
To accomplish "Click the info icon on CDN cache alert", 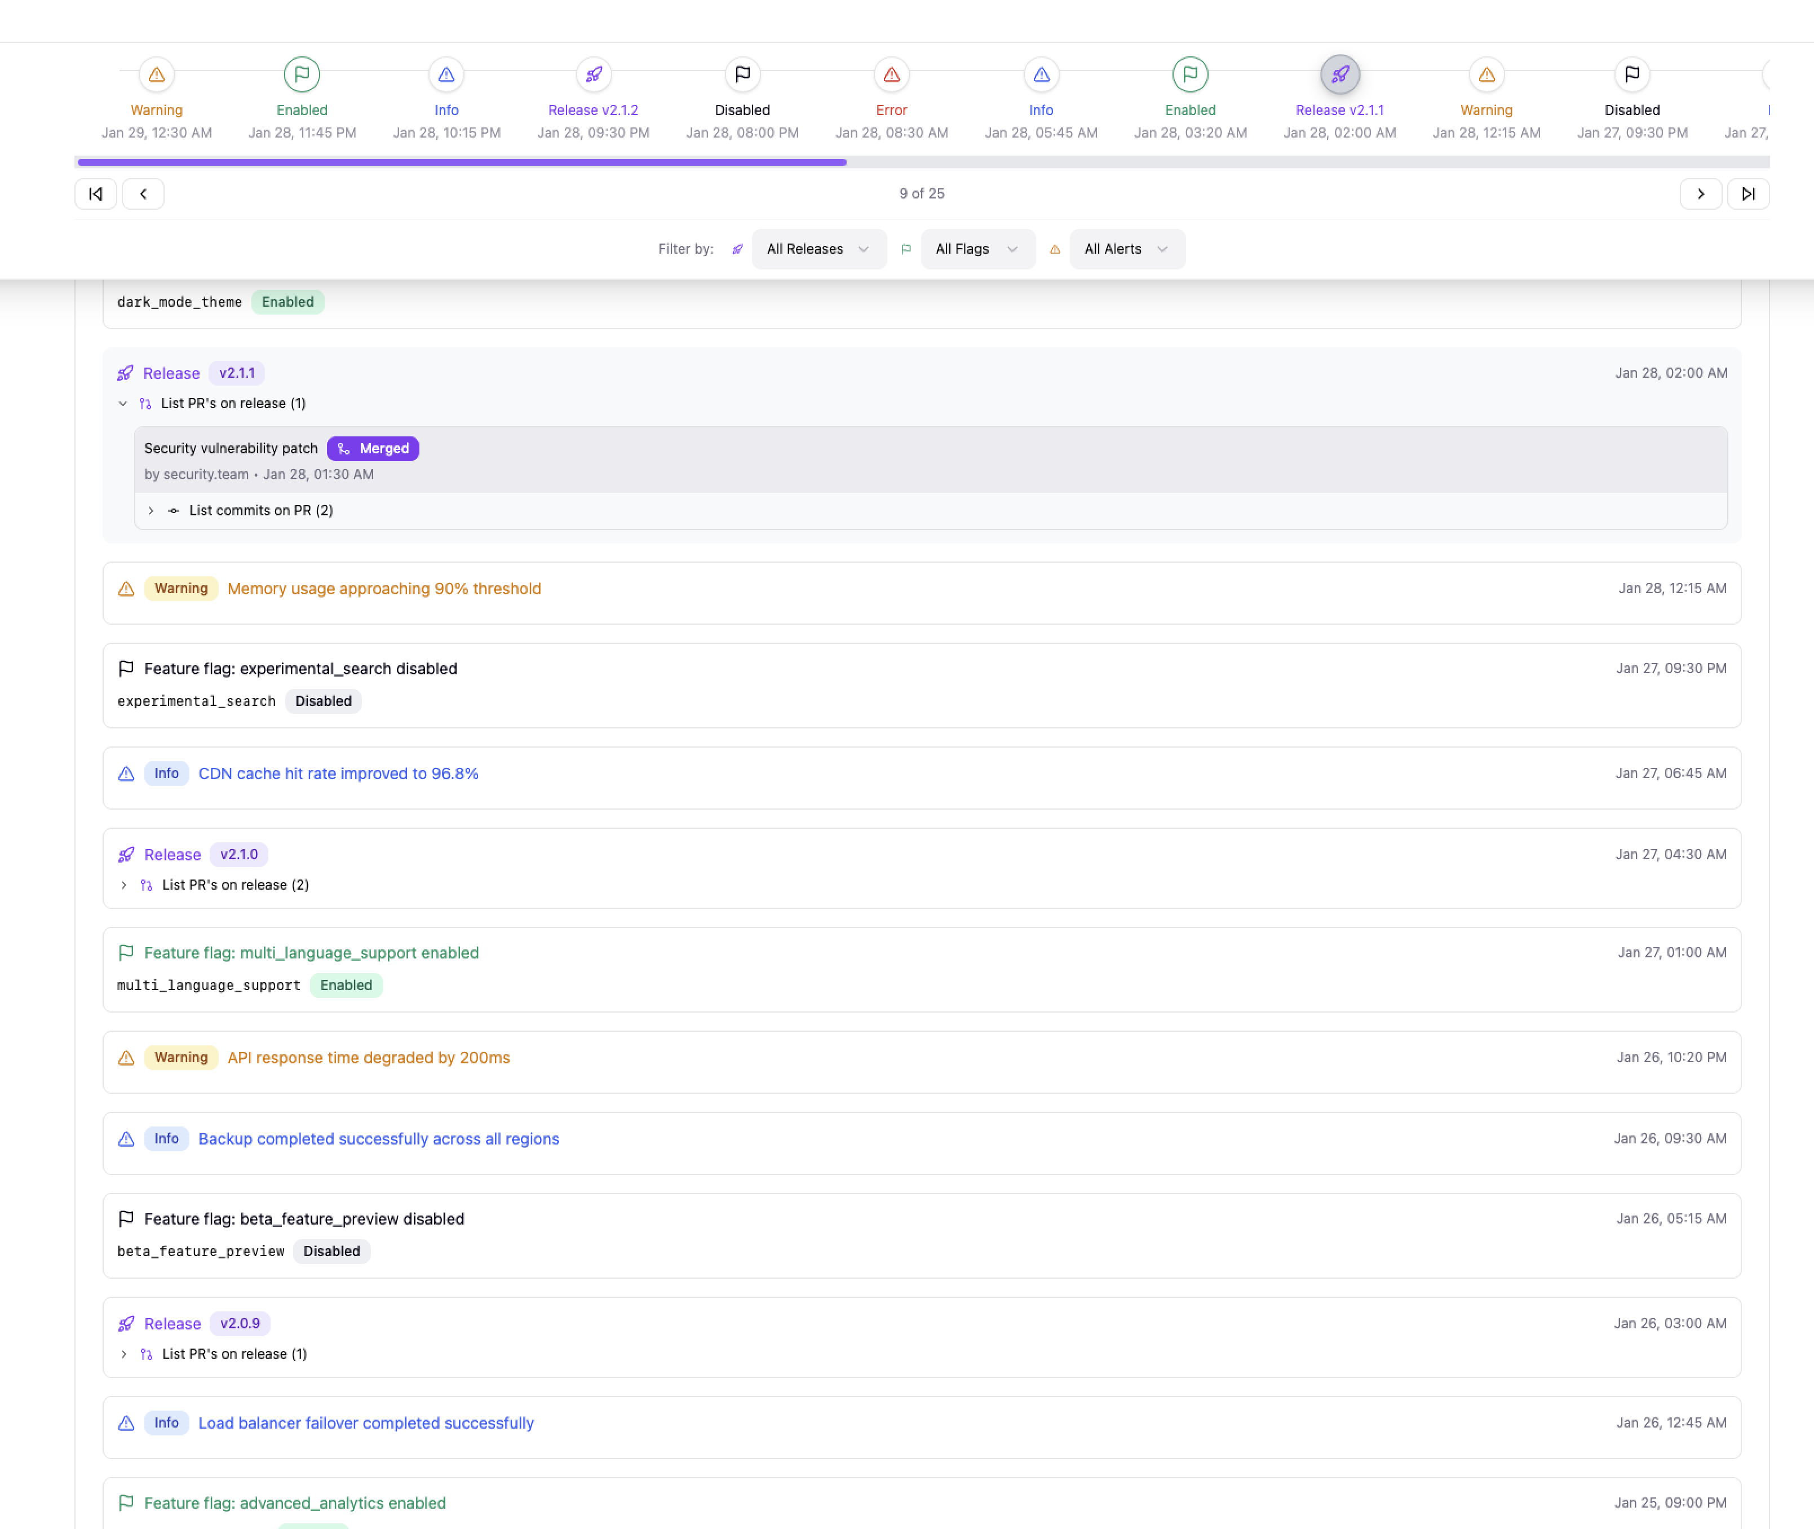I will [x=126, y=773].
